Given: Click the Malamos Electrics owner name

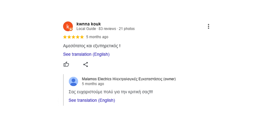Looking at the screenshot, I should 129,79.
